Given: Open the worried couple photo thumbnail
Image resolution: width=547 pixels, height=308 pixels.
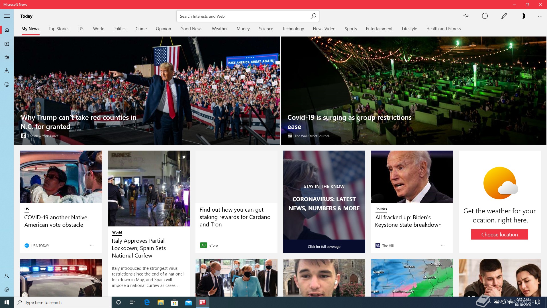Looking at the screenshot, I should [x=500, y=278].
